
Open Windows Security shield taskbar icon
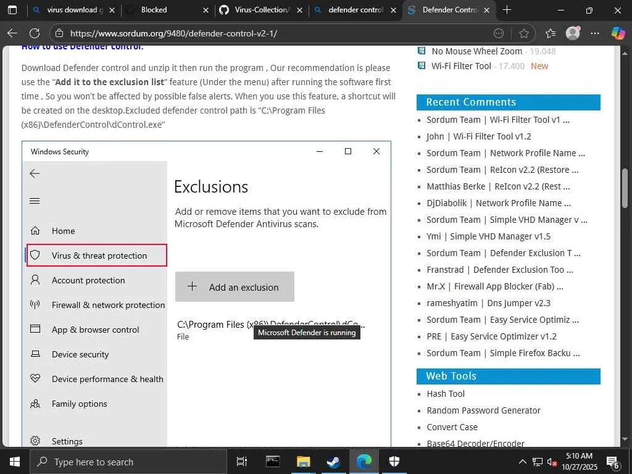click(394, 462)
